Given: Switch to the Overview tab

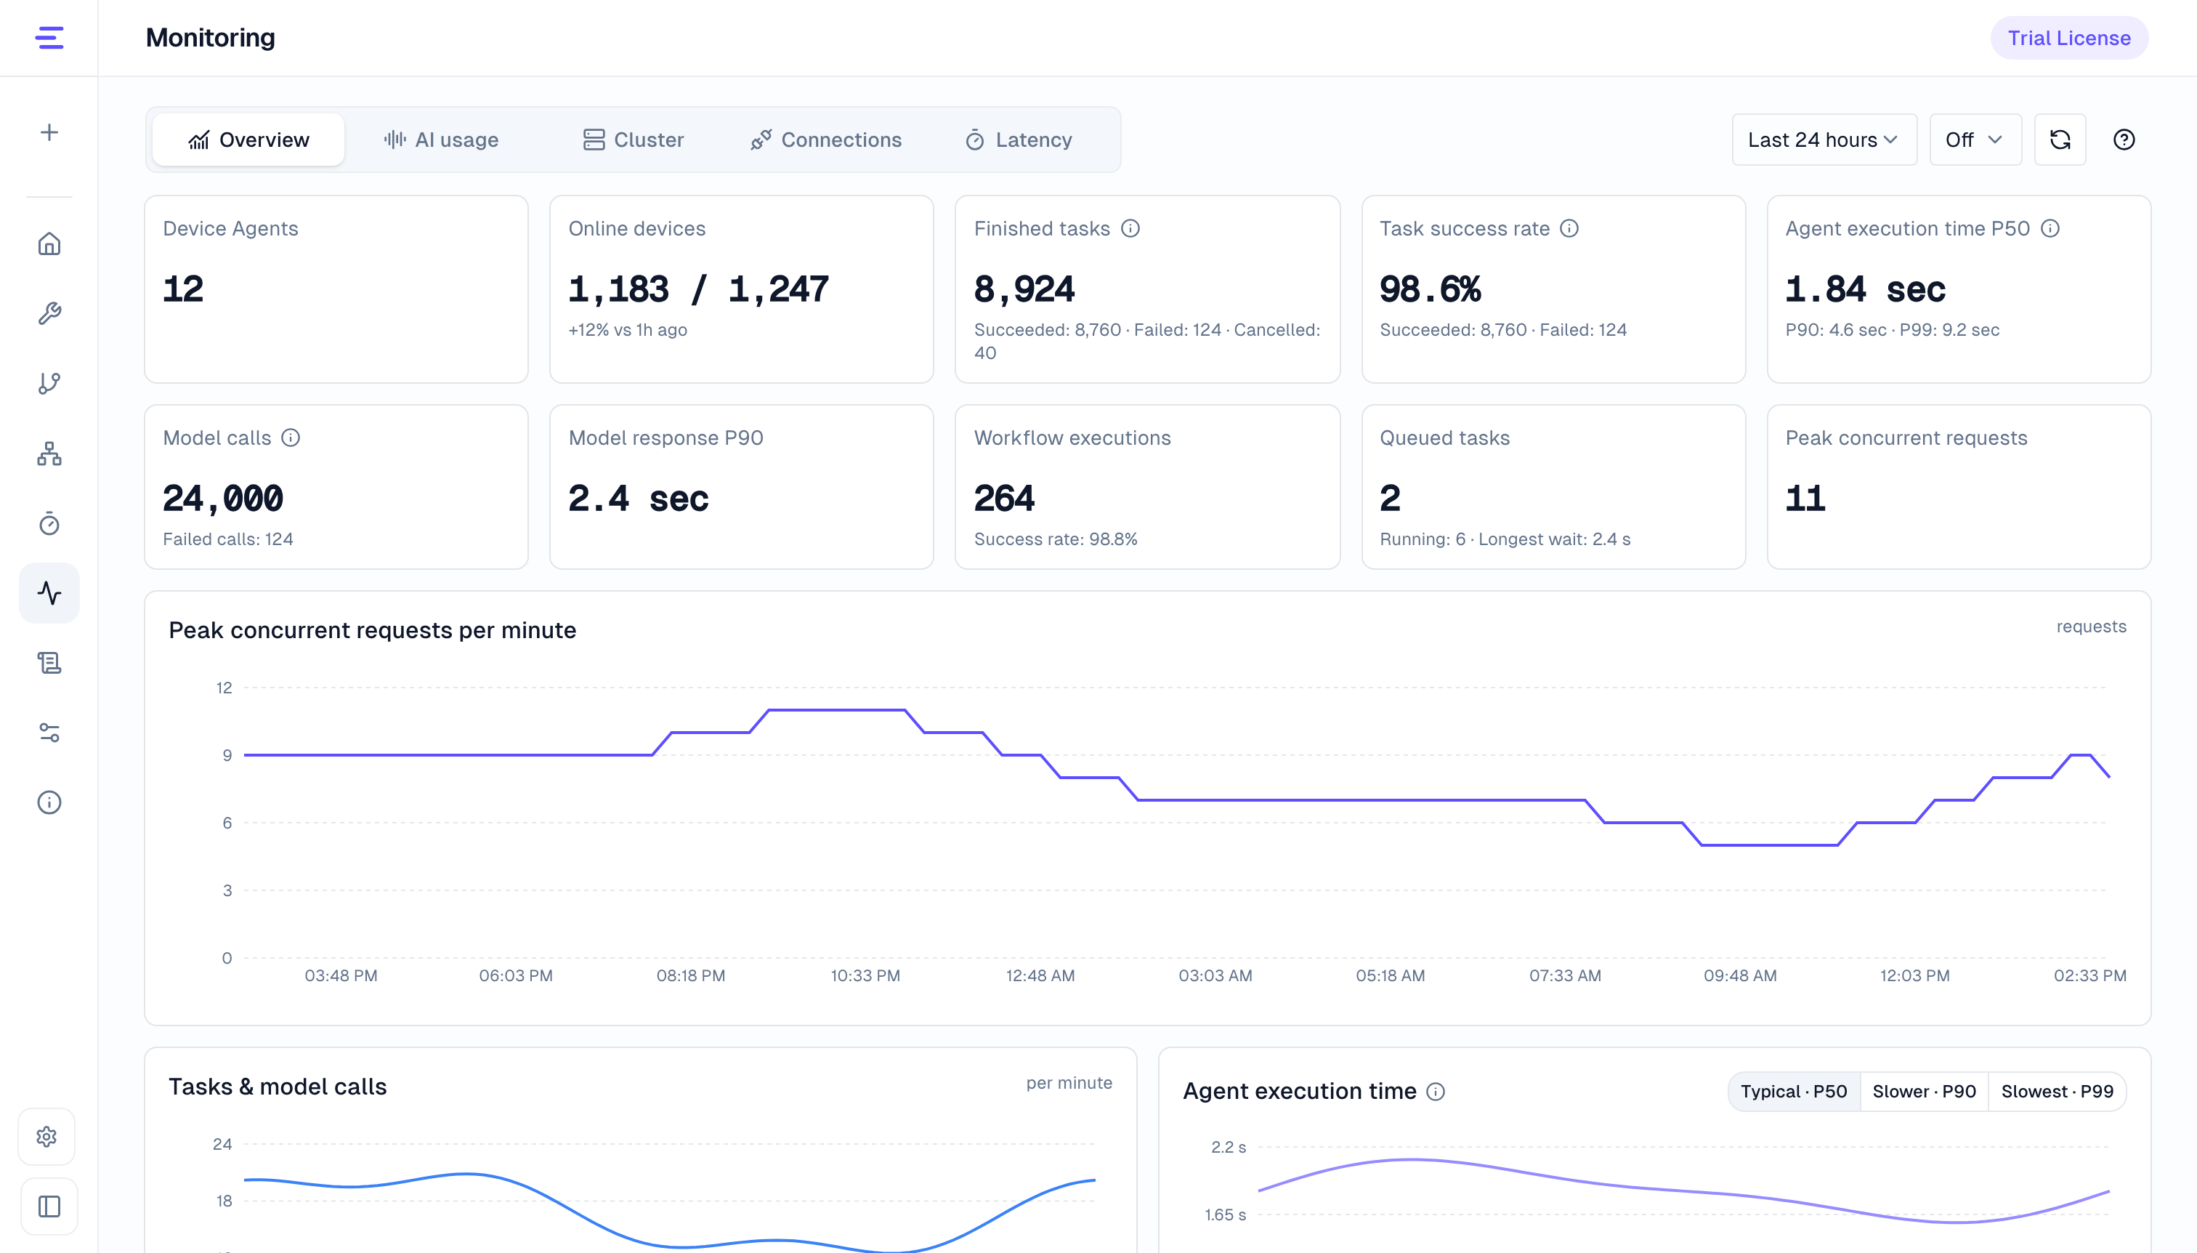Looking at the screenshot, I should pyautogui.click(x=248, y=140).
